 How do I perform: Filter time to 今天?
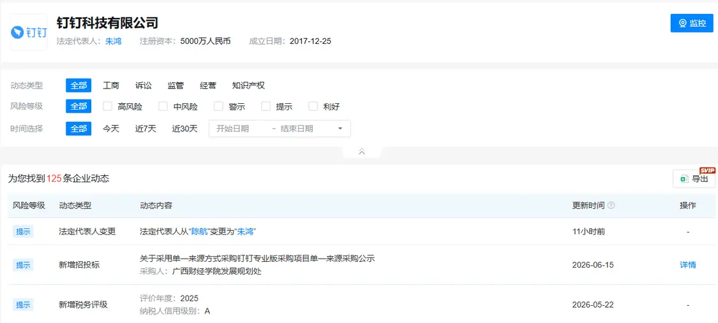click(x=111, y=129)
